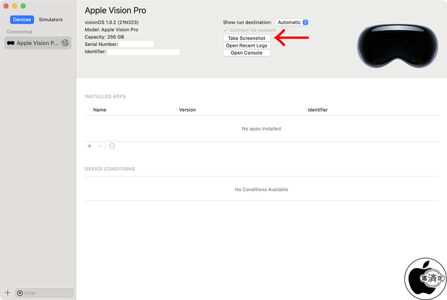Screen dimensions: 447x300
Task: Click the network globe icon beside Apple Vision Pro
Action: 65,43
